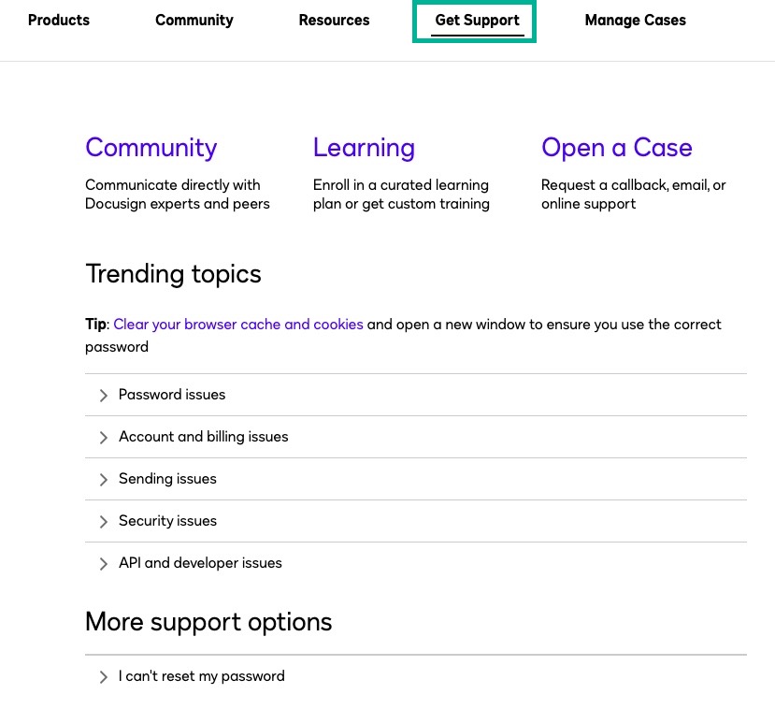Click the chevron icon next to Account and billing issues
The image size is (775, 709).
pyautogui.click(x=103, y=438)
